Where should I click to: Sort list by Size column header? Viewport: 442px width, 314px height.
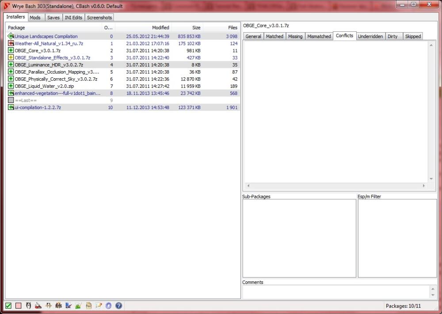(187, 27)
